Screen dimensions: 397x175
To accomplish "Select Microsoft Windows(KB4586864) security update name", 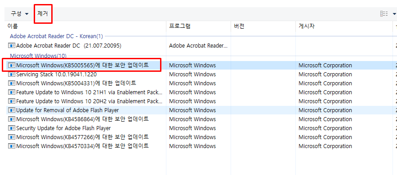I will (x=82, y=119).
